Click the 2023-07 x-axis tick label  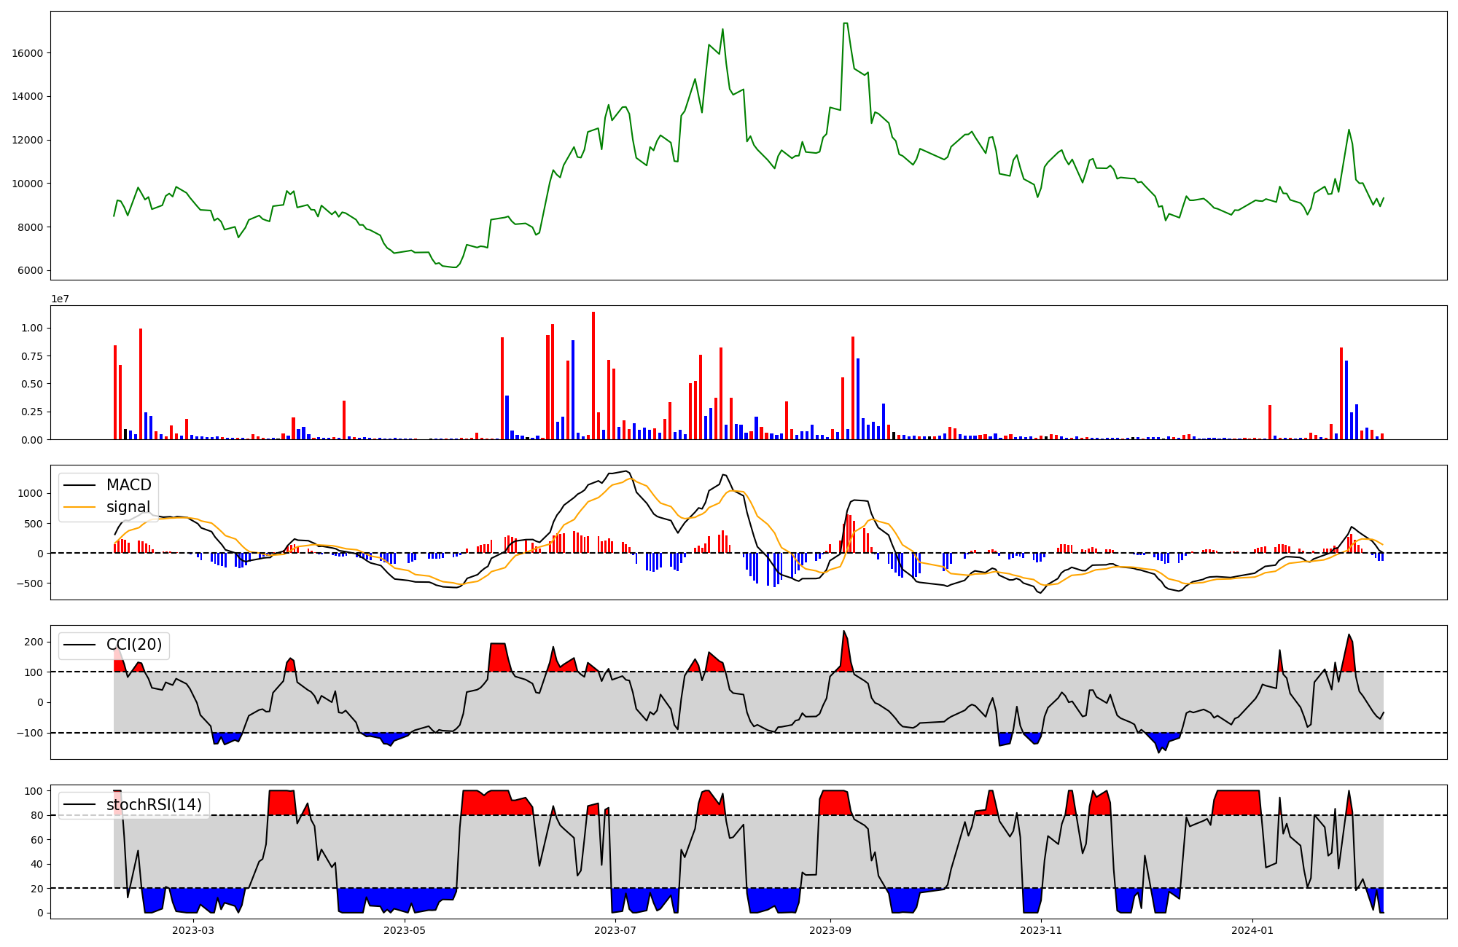(615, 930)
